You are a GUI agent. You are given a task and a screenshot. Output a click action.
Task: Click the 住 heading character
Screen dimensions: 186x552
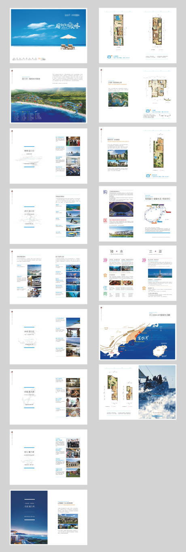105,287
